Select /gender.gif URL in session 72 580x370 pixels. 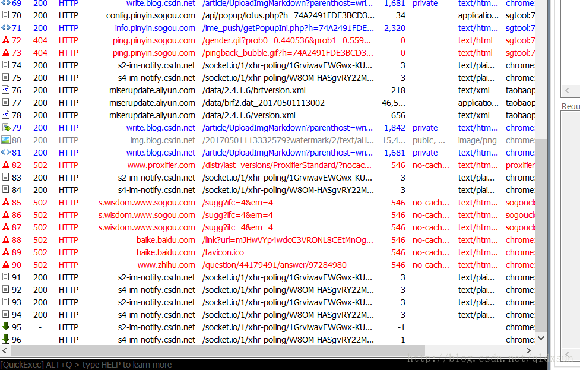point(286,40)
